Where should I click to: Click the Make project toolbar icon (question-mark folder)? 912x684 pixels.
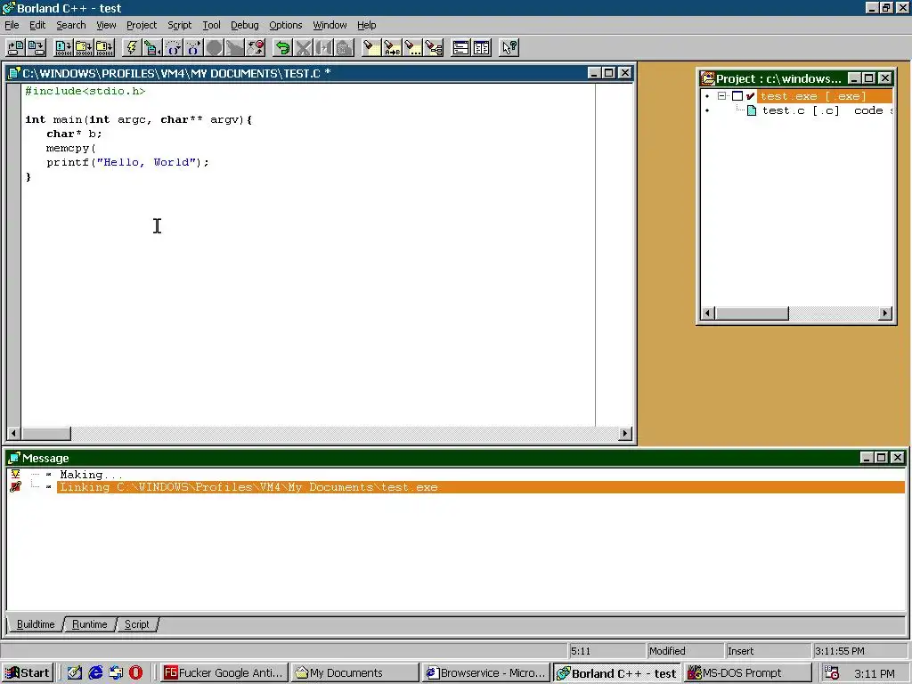(x=84, y=48)
